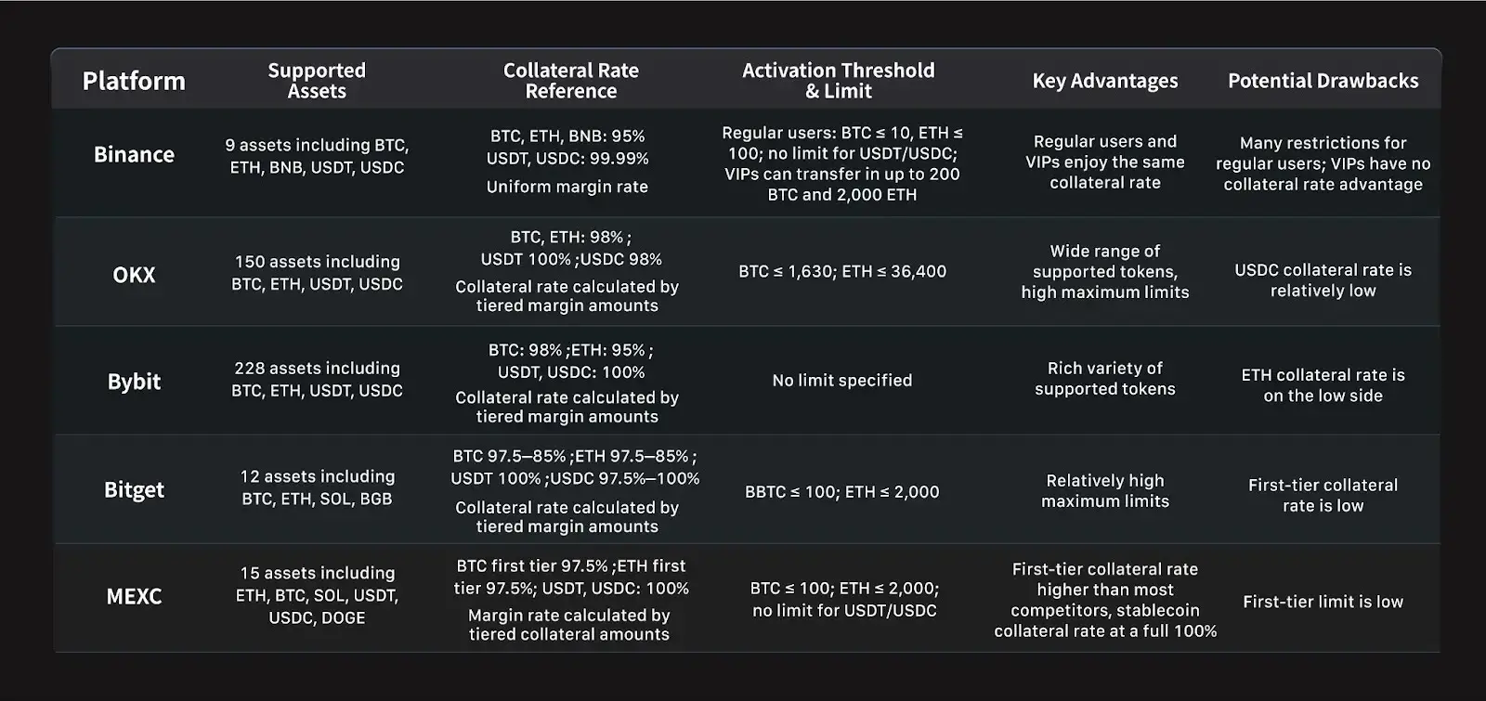This screenshot has height=701, width=1486.
Task: Select MEXC's "First-tier limit is low" cell
Action: click(x=1323, y=602)
